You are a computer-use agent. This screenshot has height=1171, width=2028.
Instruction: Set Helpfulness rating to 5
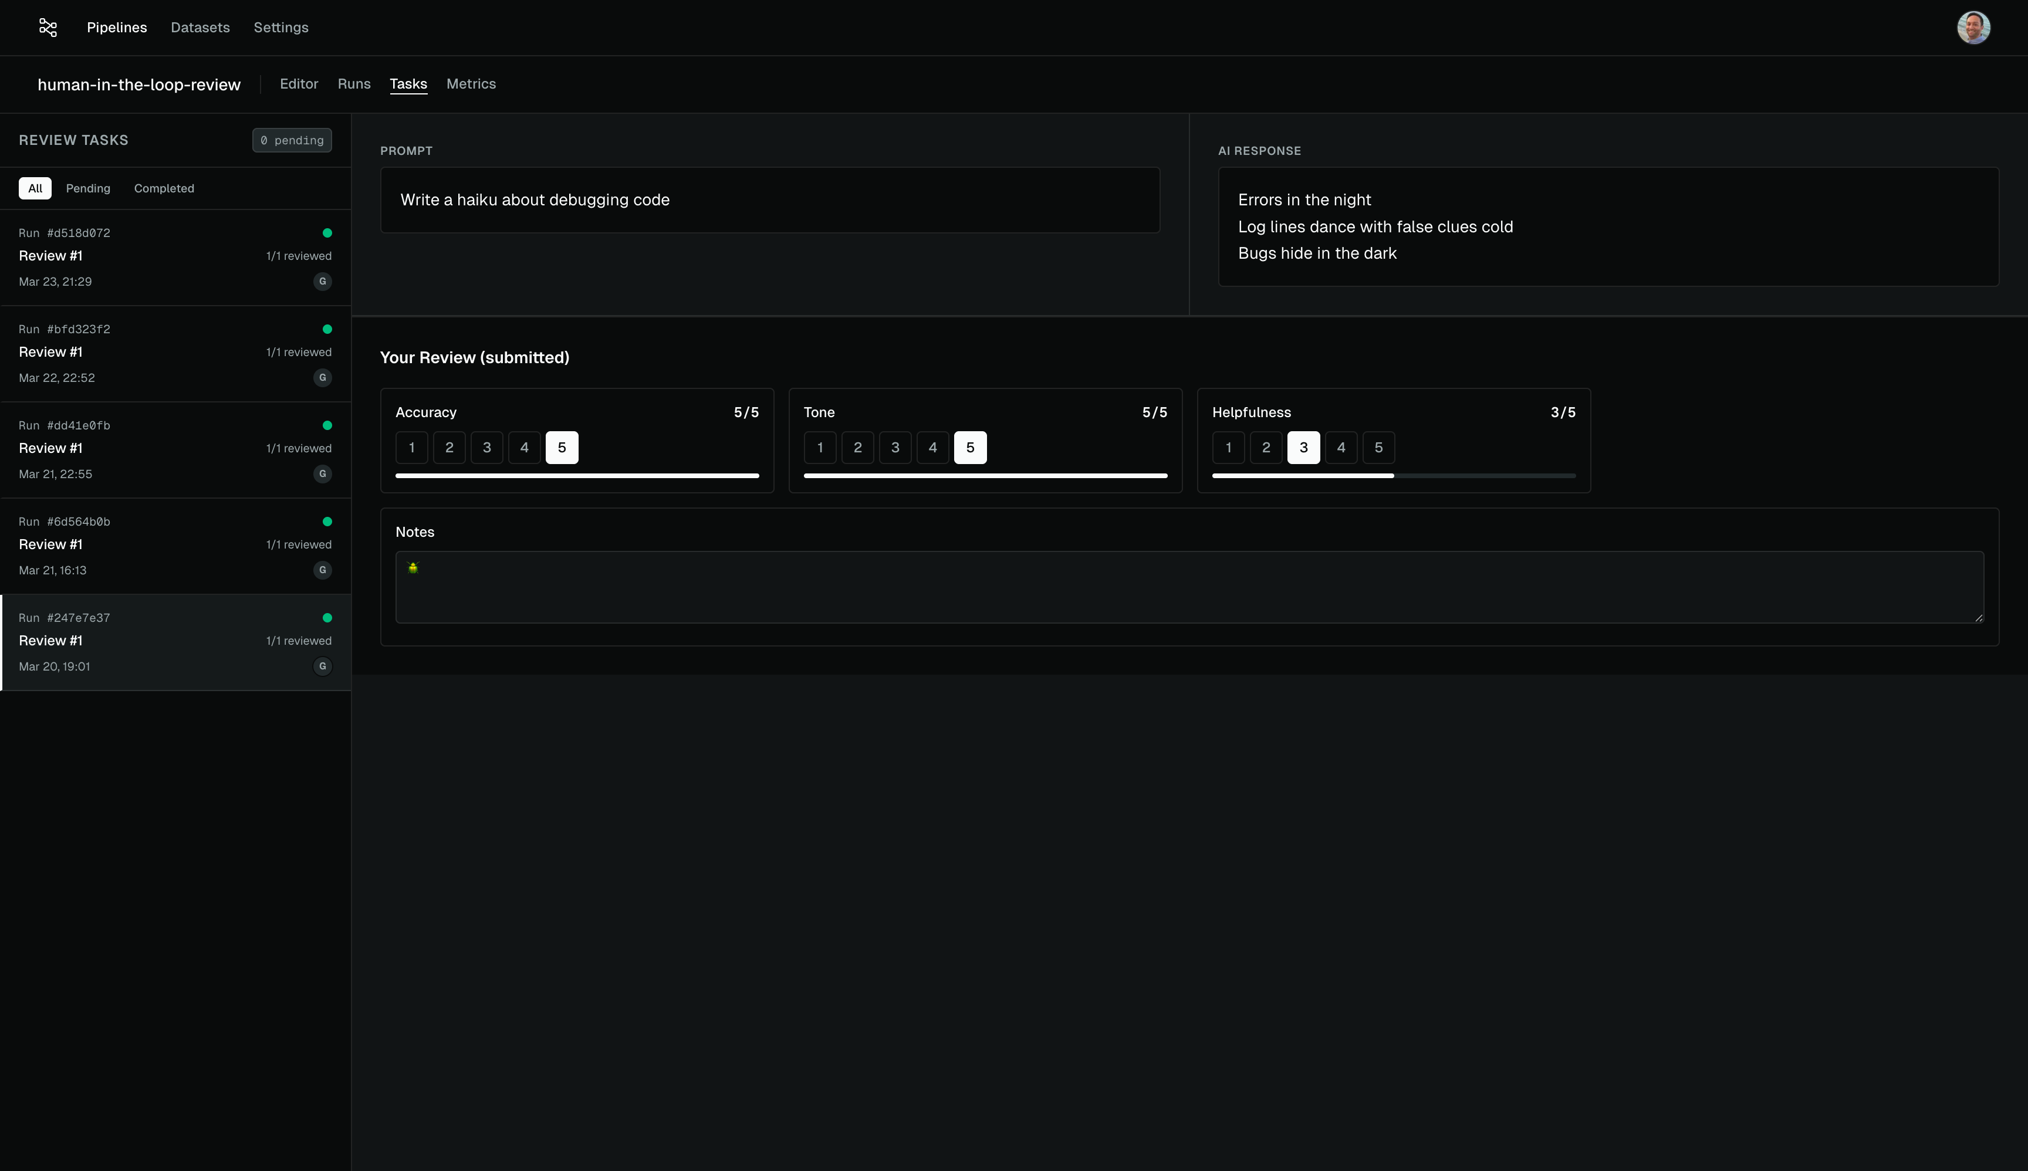coord(1378,448)
